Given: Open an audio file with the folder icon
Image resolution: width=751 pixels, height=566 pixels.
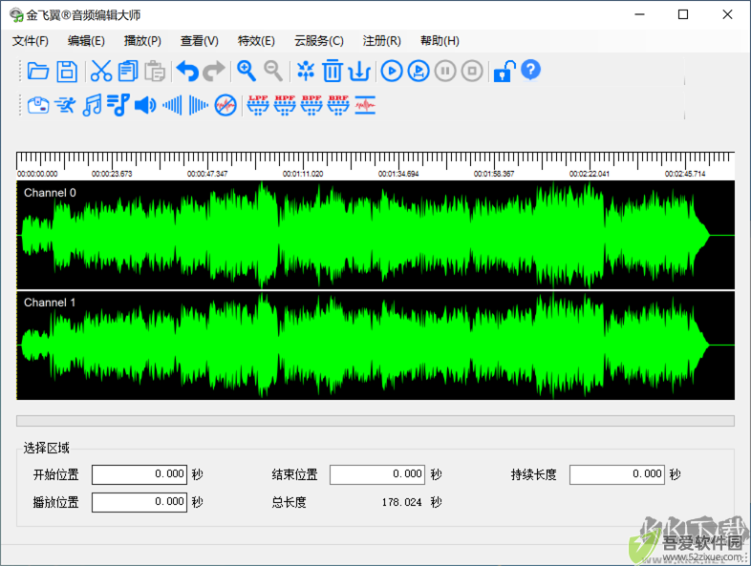Looking at the screenshot, I should pos(38,71).
